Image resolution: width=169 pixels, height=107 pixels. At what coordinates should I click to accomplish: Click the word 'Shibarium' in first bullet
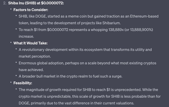pos(111,23)
